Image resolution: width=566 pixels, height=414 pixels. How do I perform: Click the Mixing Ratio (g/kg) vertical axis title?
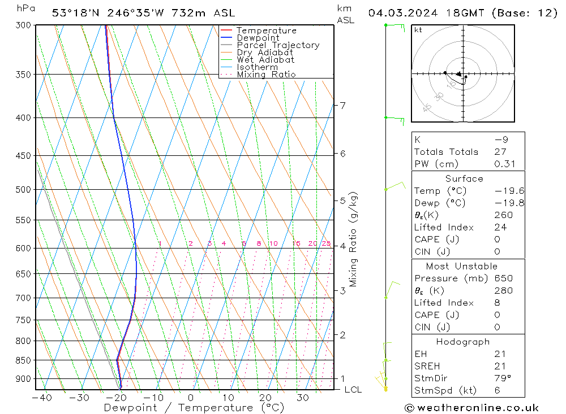(353, 239)
